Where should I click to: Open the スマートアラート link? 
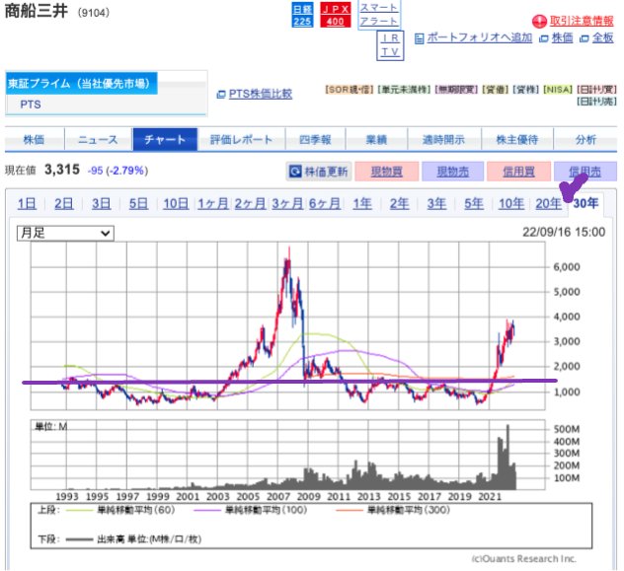379,15
